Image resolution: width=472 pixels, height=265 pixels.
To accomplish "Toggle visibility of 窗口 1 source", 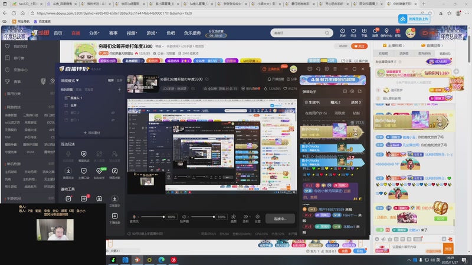I will click(113, 120).
